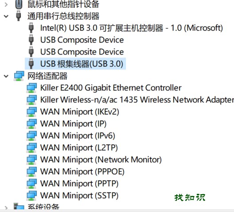Select WAN Miniport (Network Monitor) entry
This screenshot has height=212, width=234.
pos(101,160)
